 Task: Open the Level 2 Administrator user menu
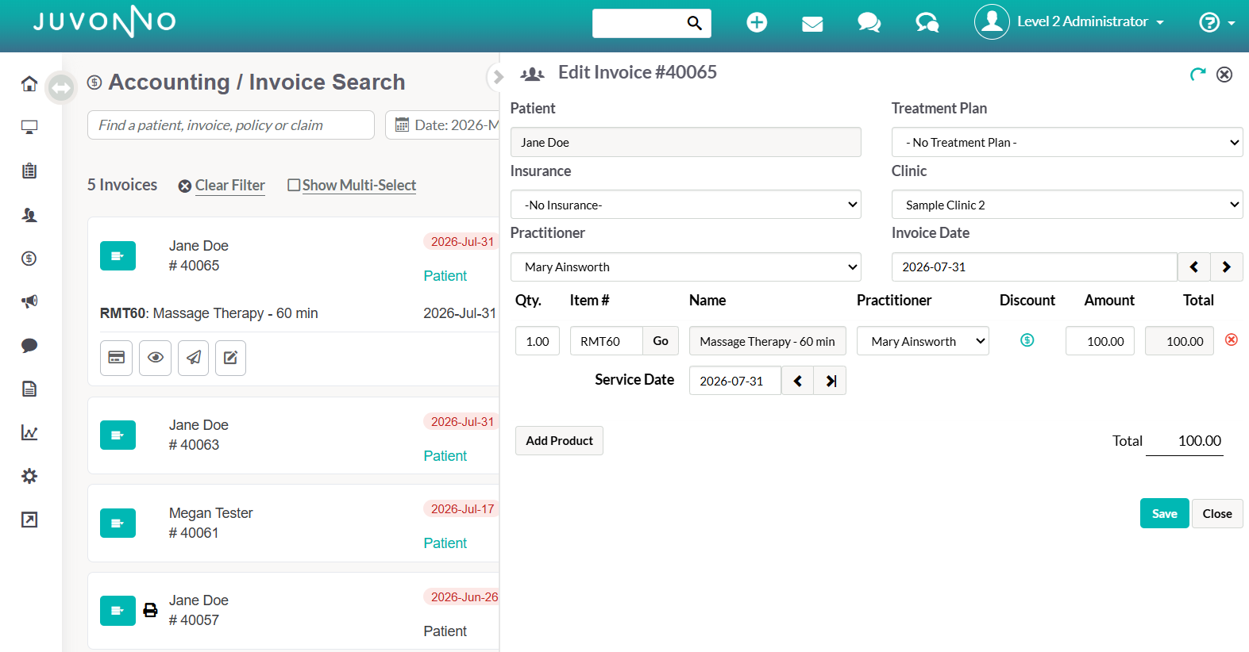coord(1070,22)
